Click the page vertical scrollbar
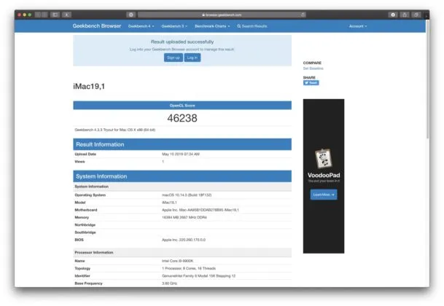This screenshot has width=444, height=306. click(427, 79)
